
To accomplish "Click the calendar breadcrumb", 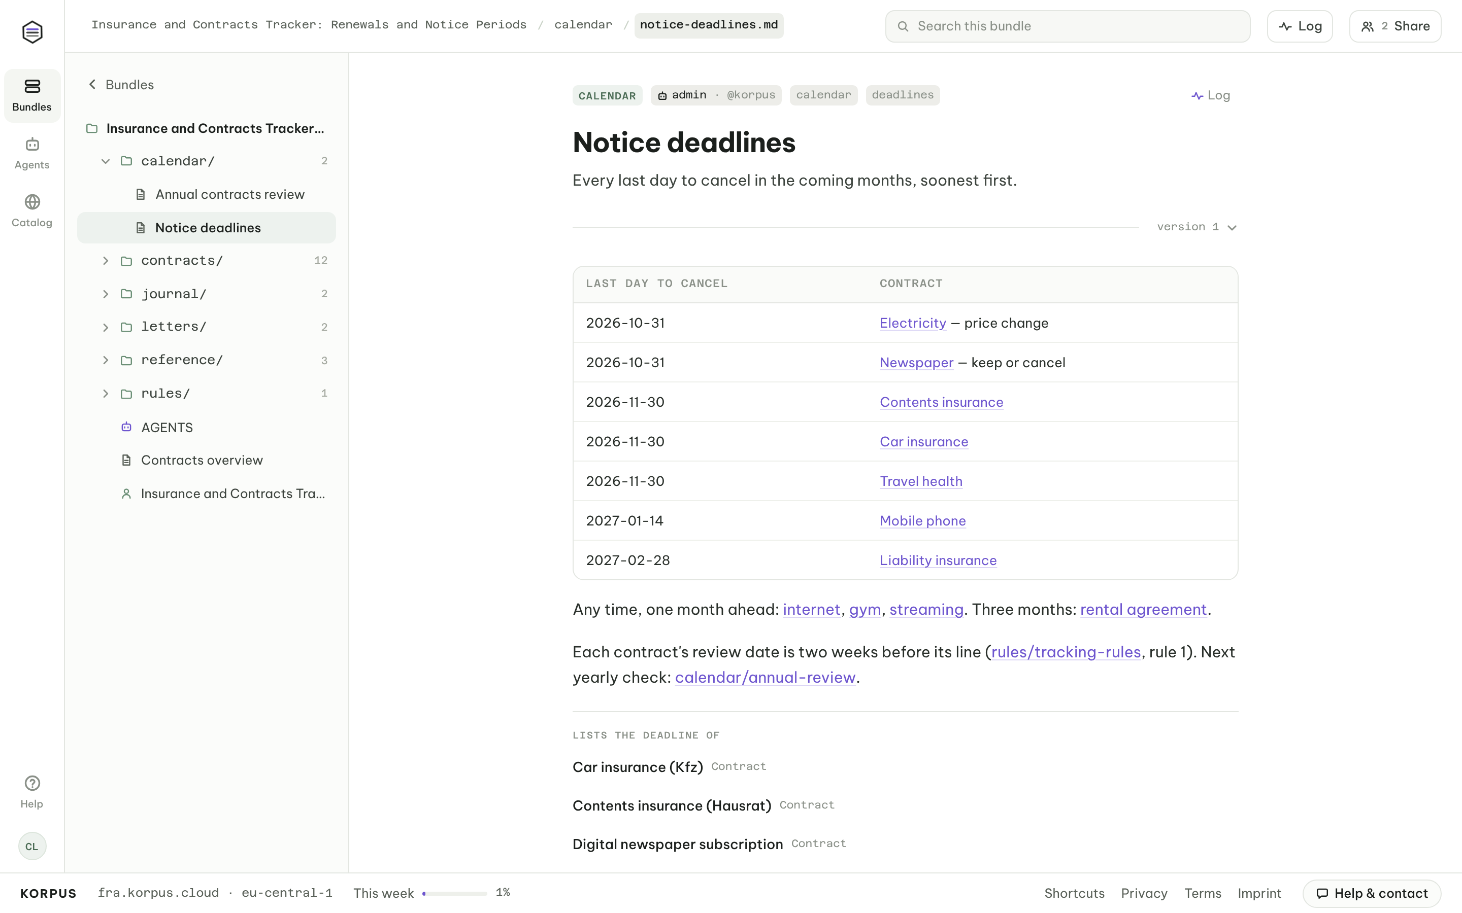I will tap(583, 25).
